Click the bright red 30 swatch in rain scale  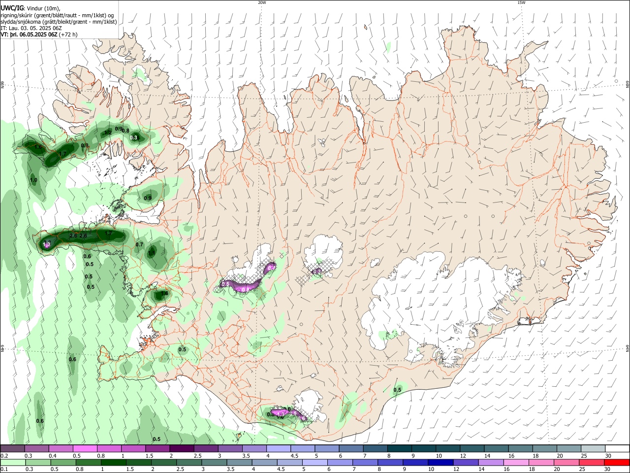click(x=617, y=462)
